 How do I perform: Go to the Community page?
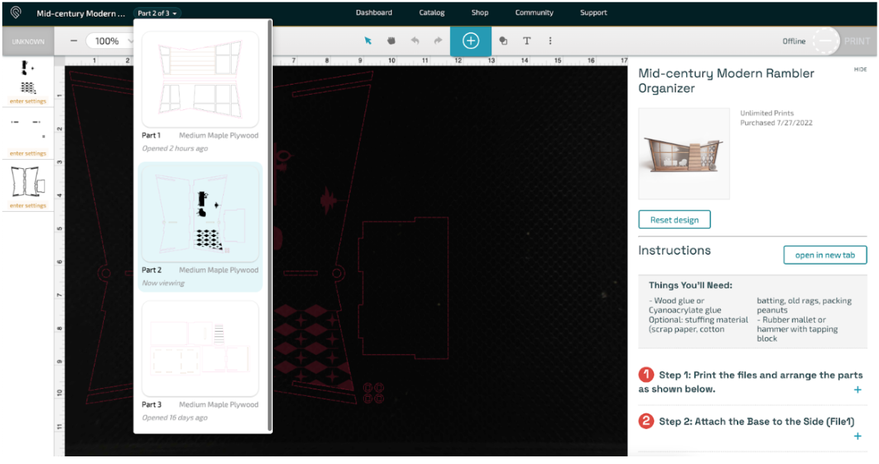click(x=534, y=13)
